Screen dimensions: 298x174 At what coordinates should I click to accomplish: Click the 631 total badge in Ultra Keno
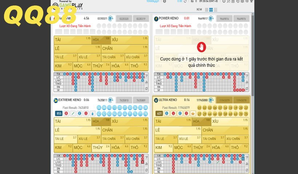click(x=159, y=113)
